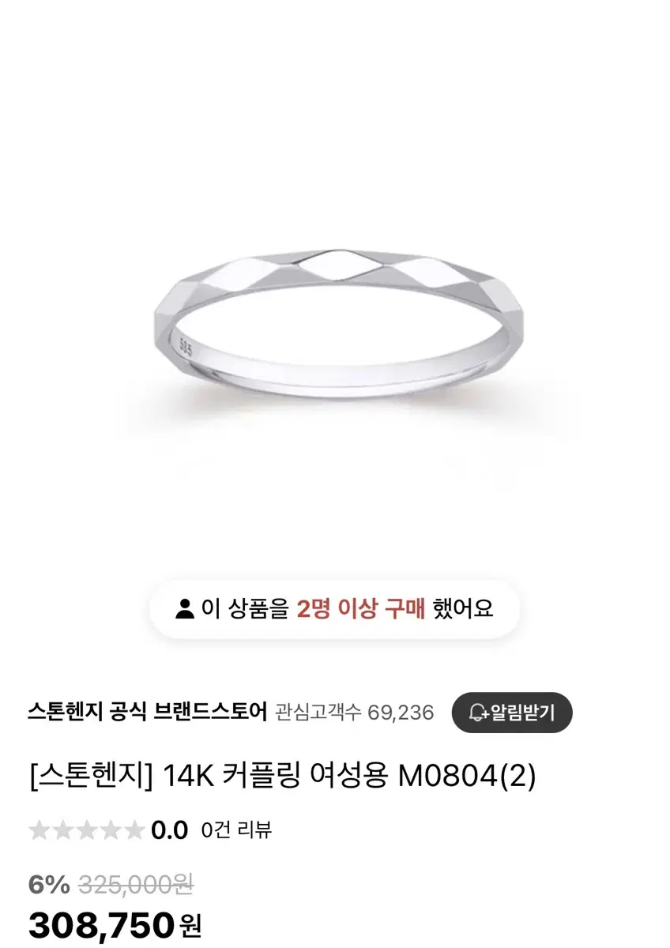Viewport: 670px width, 948px height.
Task: Select the second rating star
Action: [63, 829]
